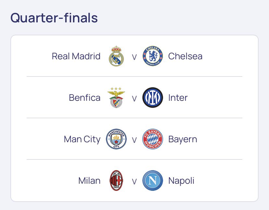Open the Chelsea team name link
This screenshot has height=210, width=269.
pyautogui.click(x=185, y=56)
